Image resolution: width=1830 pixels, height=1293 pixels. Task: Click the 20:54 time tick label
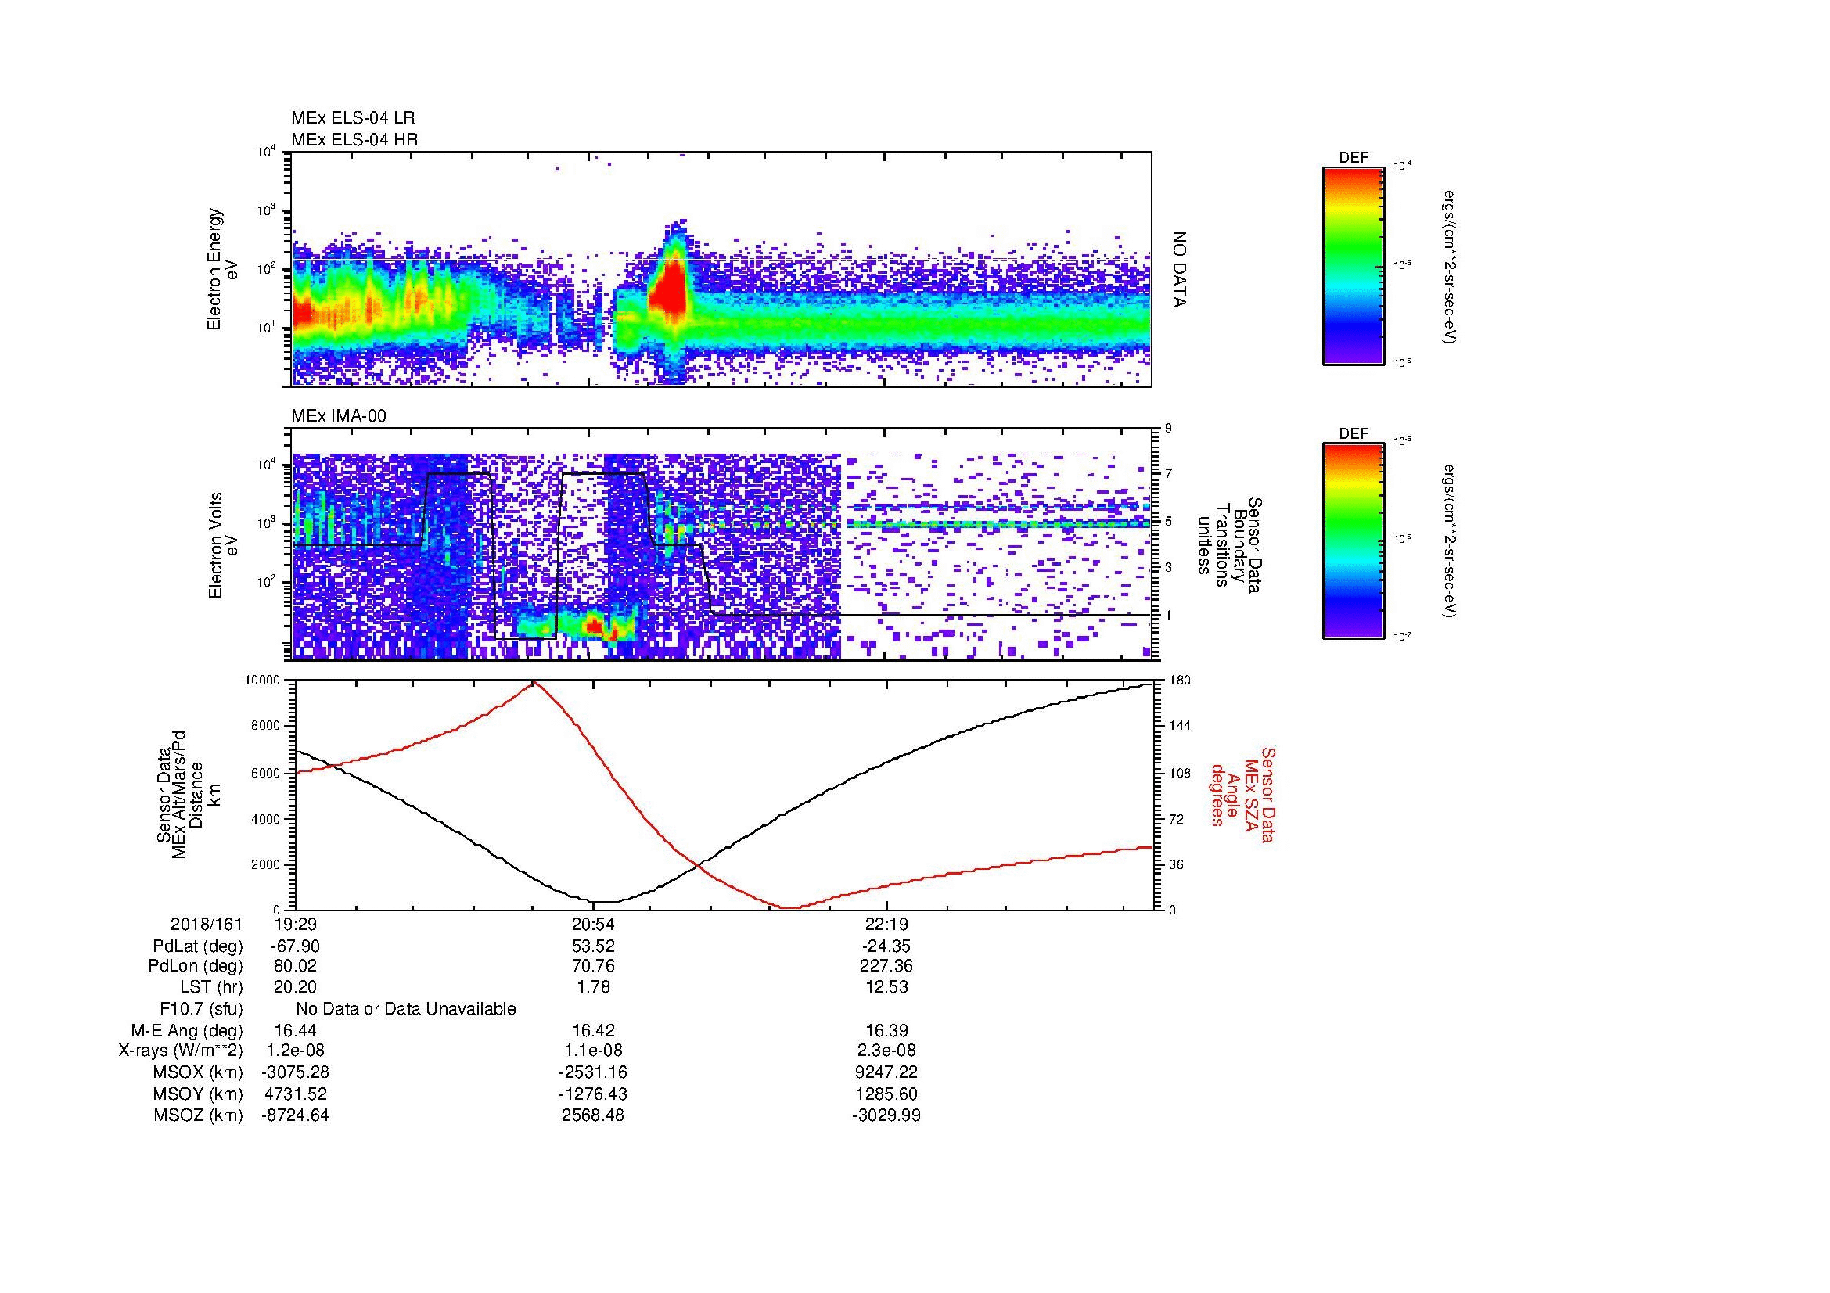pos(593,925)
